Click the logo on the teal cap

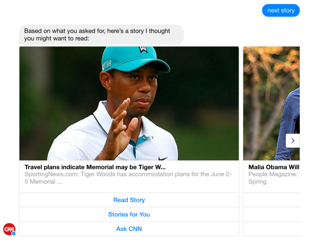143,49
